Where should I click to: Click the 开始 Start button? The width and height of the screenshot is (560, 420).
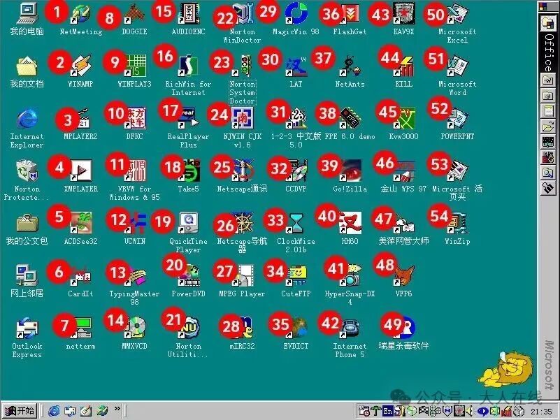tap(20, 411)
